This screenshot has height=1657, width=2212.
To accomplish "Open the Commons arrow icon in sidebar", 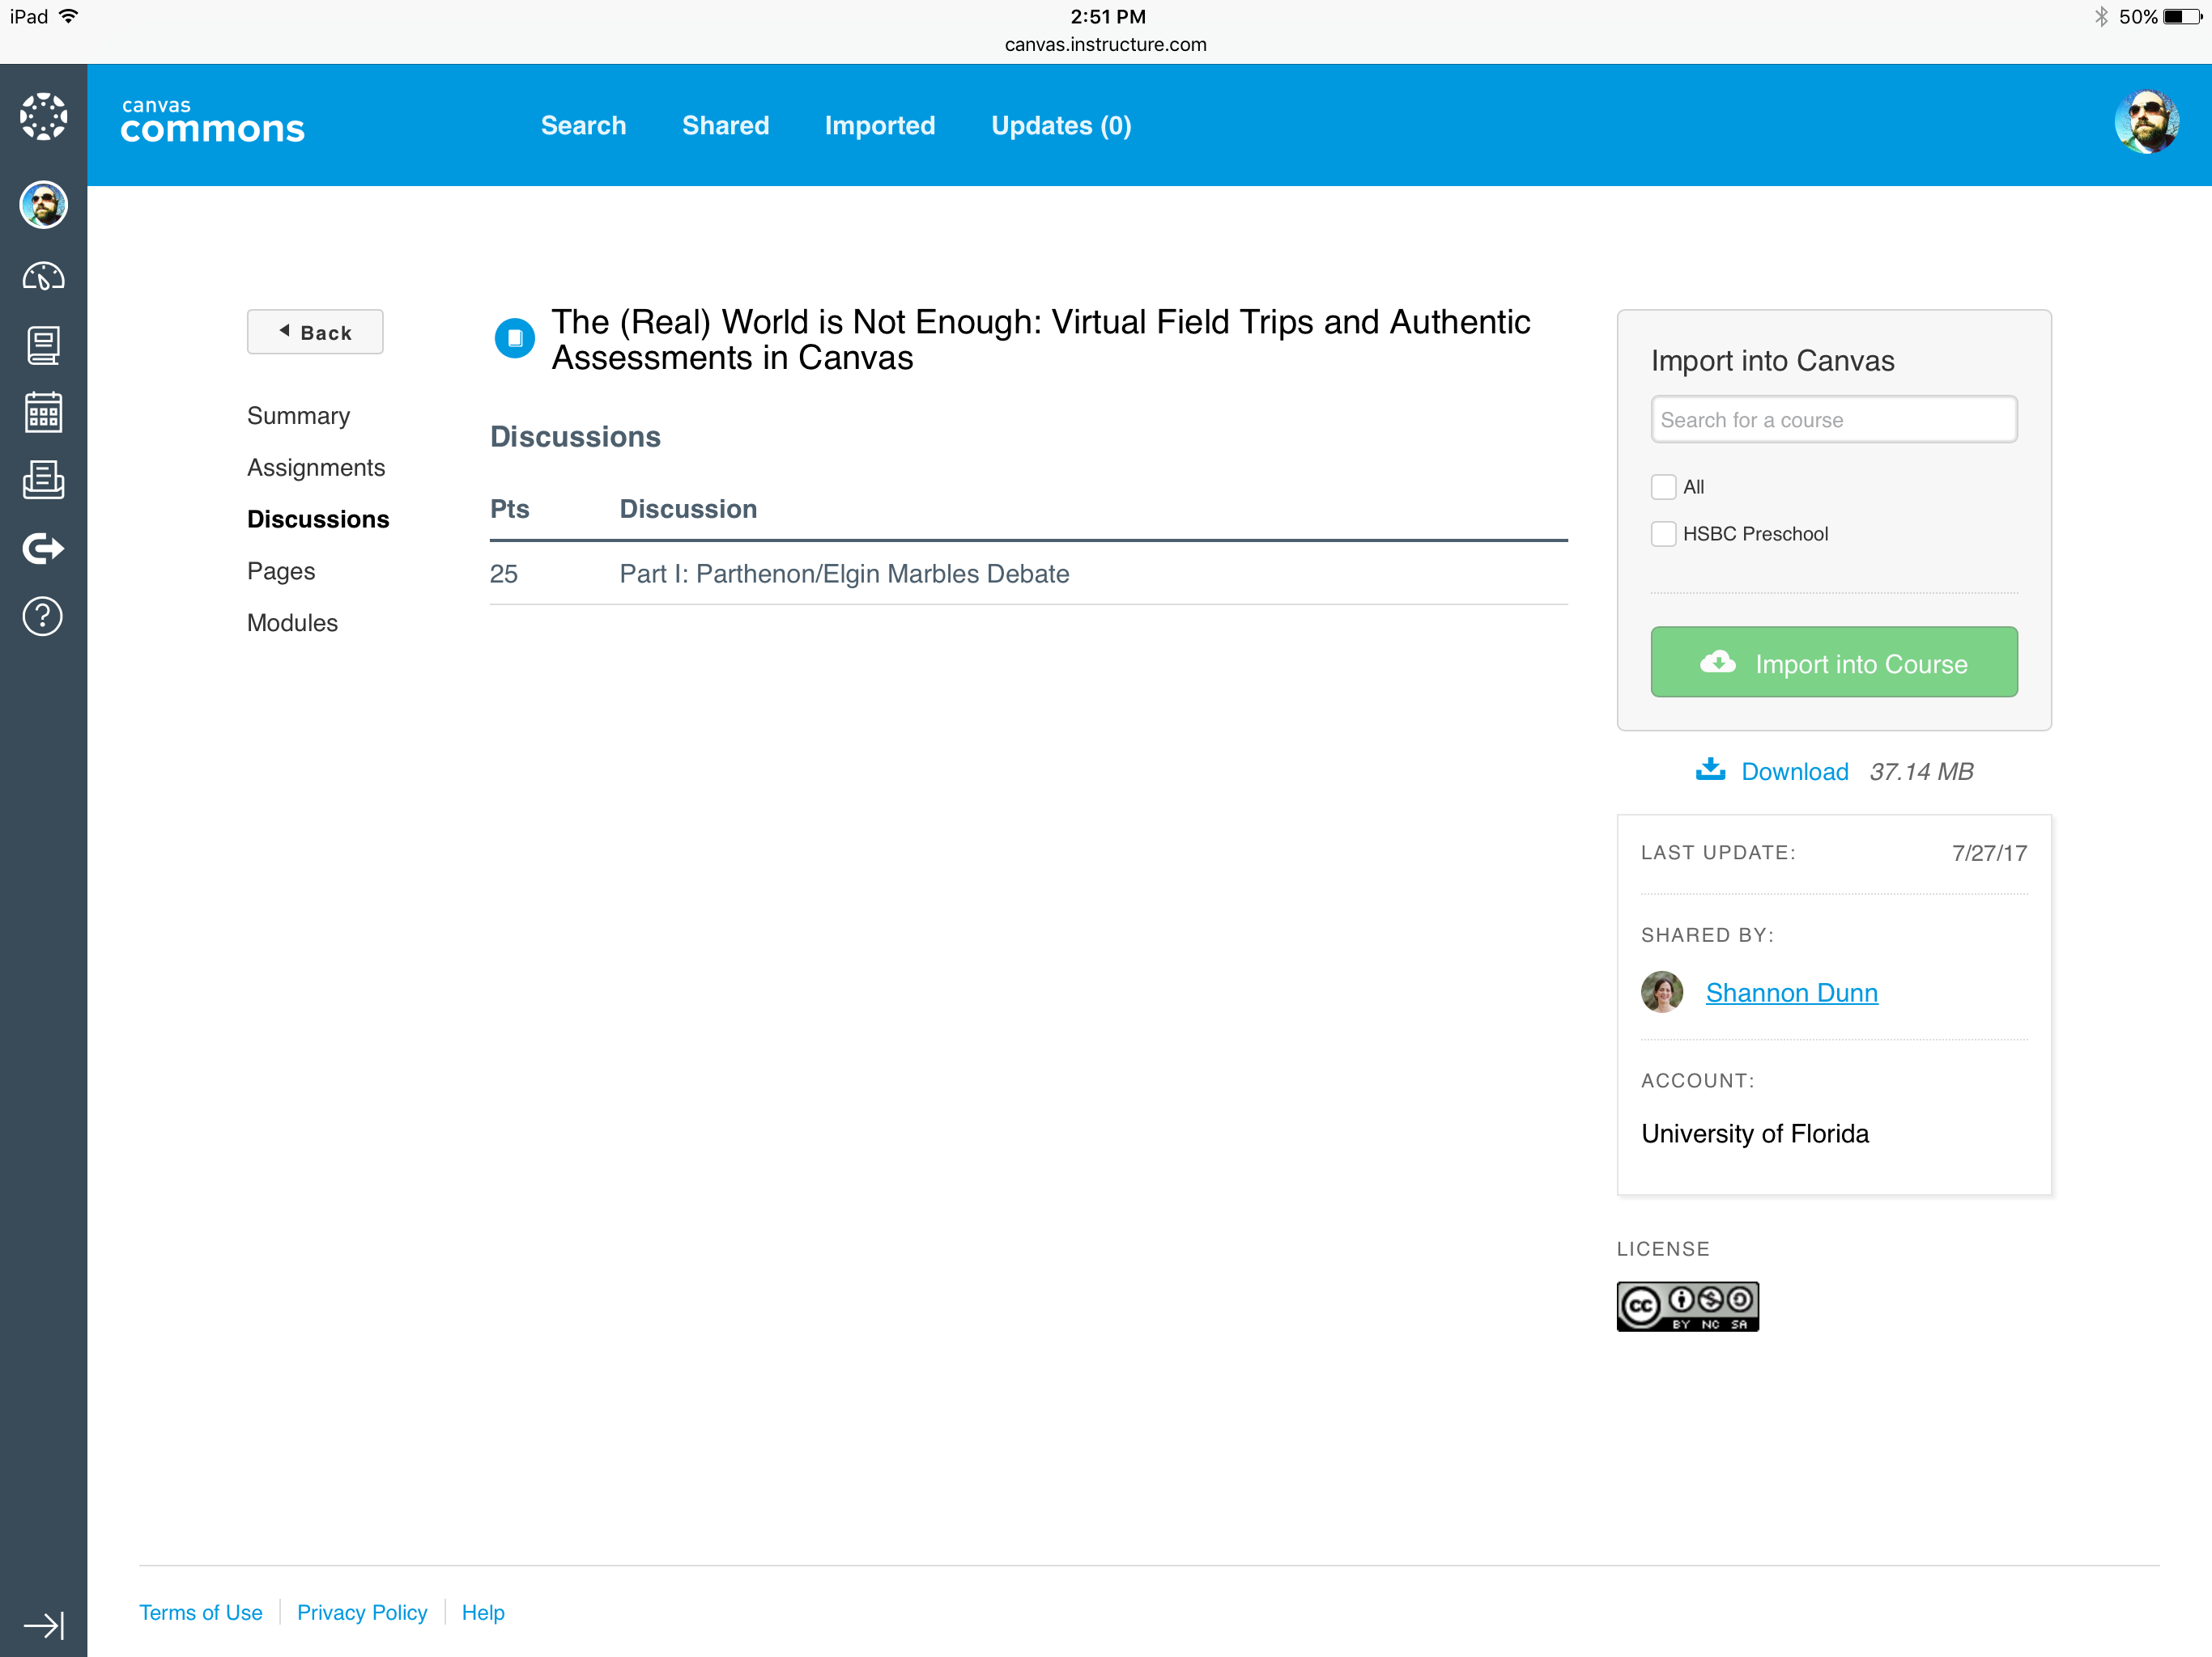I will point(43,548).
